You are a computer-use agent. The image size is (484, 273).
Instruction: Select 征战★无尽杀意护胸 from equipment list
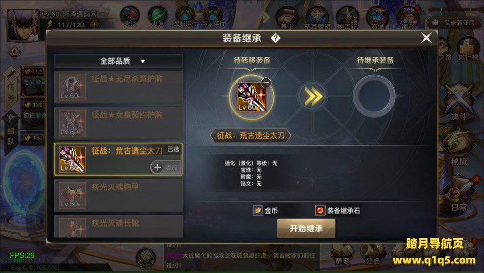118,87
